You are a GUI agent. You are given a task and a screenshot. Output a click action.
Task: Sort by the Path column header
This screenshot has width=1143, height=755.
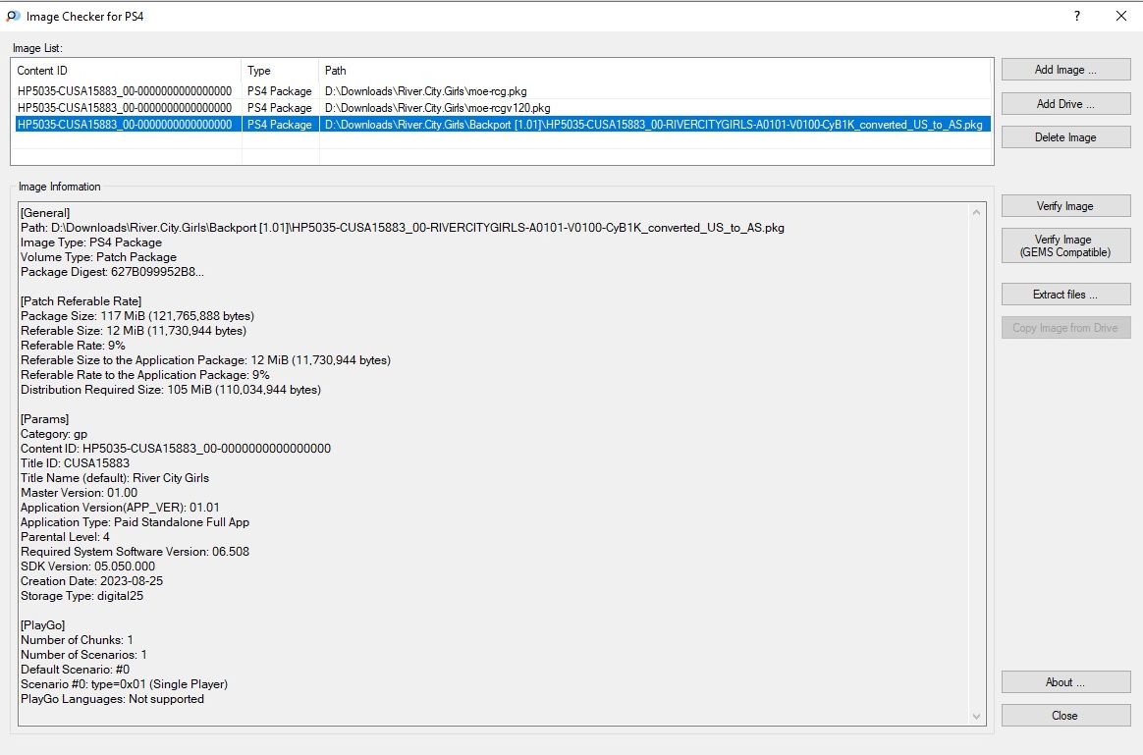tap(655, 71)
